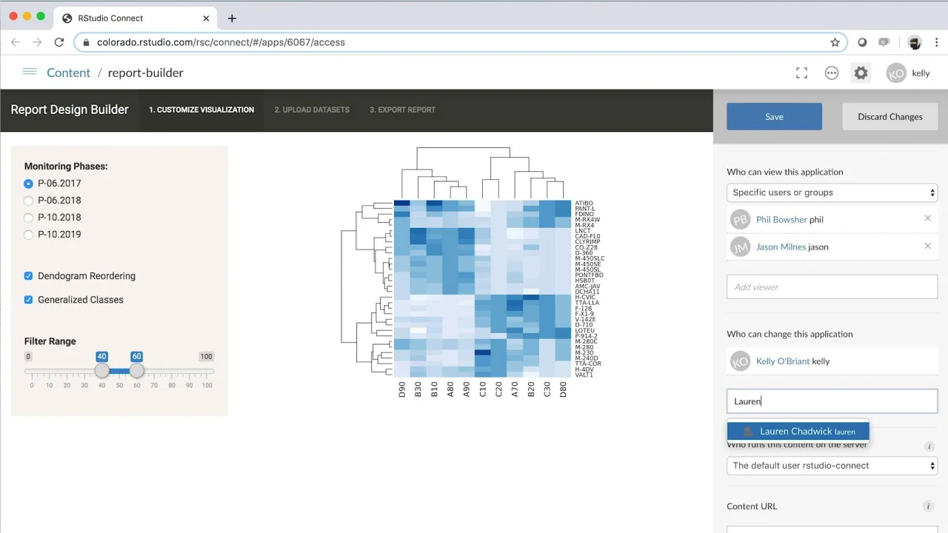Screen dimensions: 948x533
Task: Open the run-as user dropdown
Action: point(832,466)
